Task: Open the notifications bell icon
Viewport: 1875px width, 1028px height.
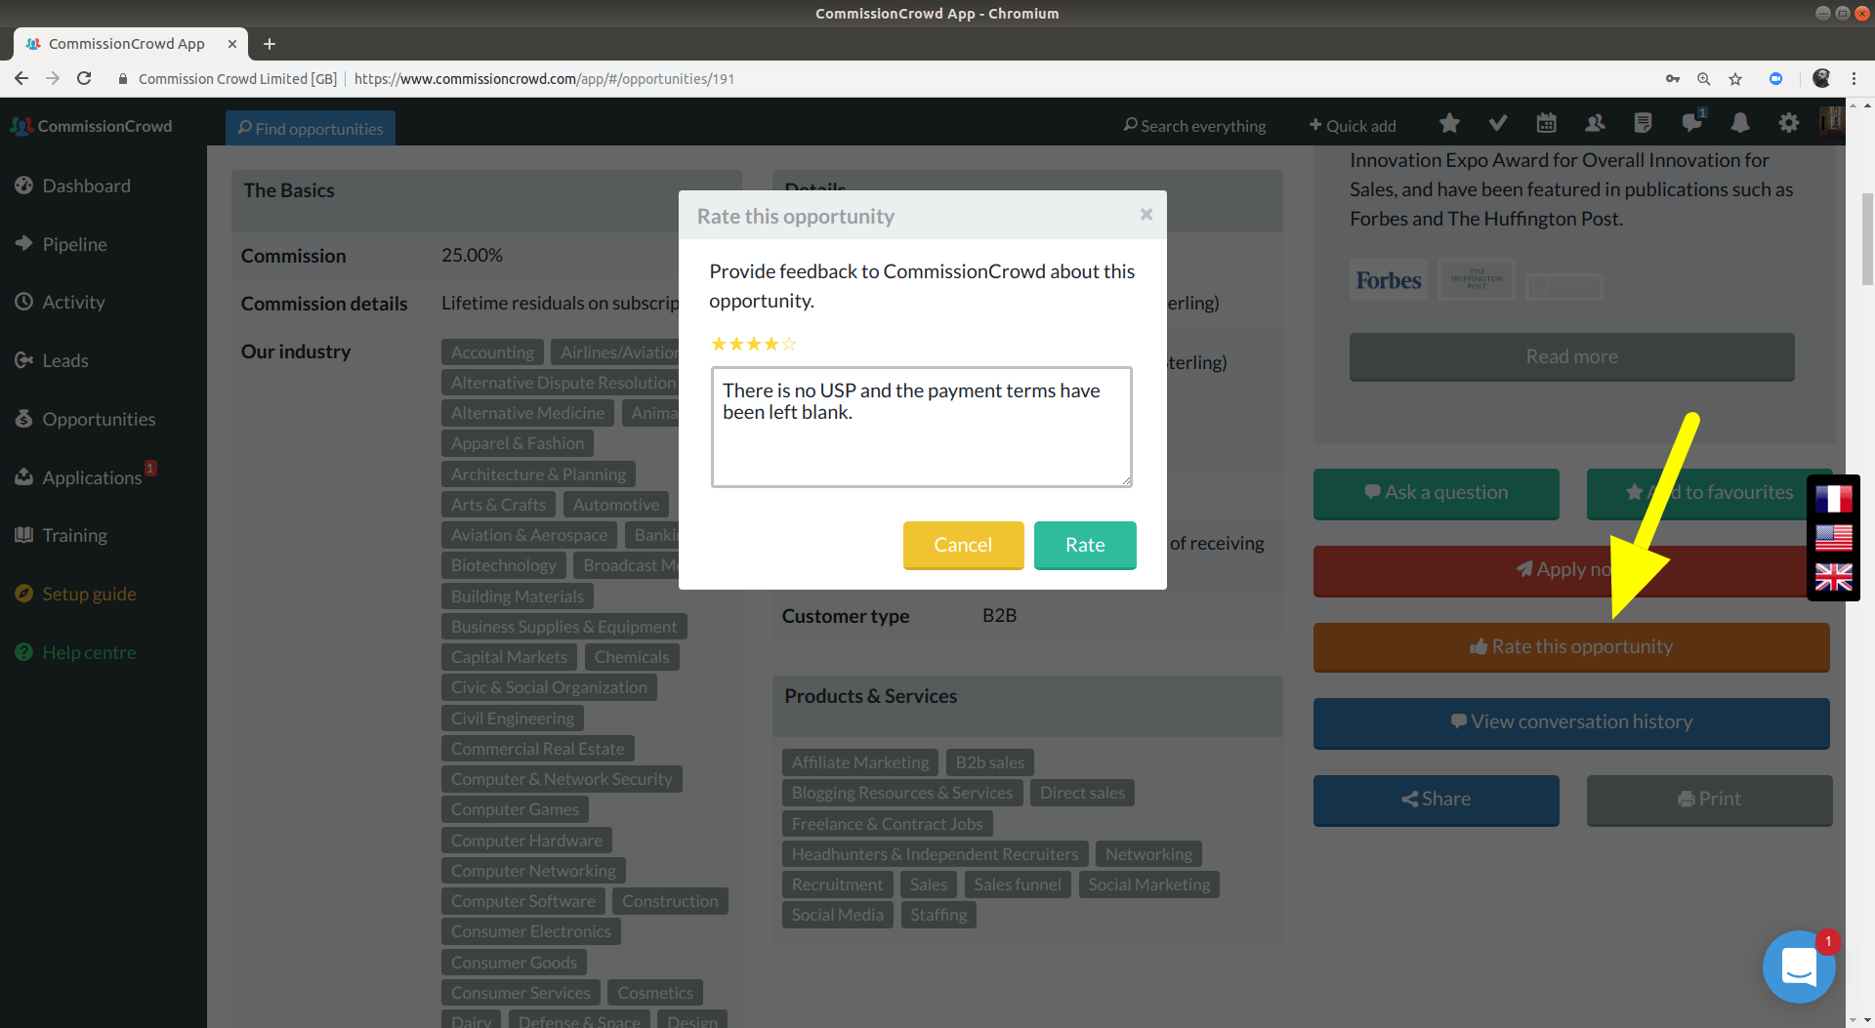Action: [1740, 124]
